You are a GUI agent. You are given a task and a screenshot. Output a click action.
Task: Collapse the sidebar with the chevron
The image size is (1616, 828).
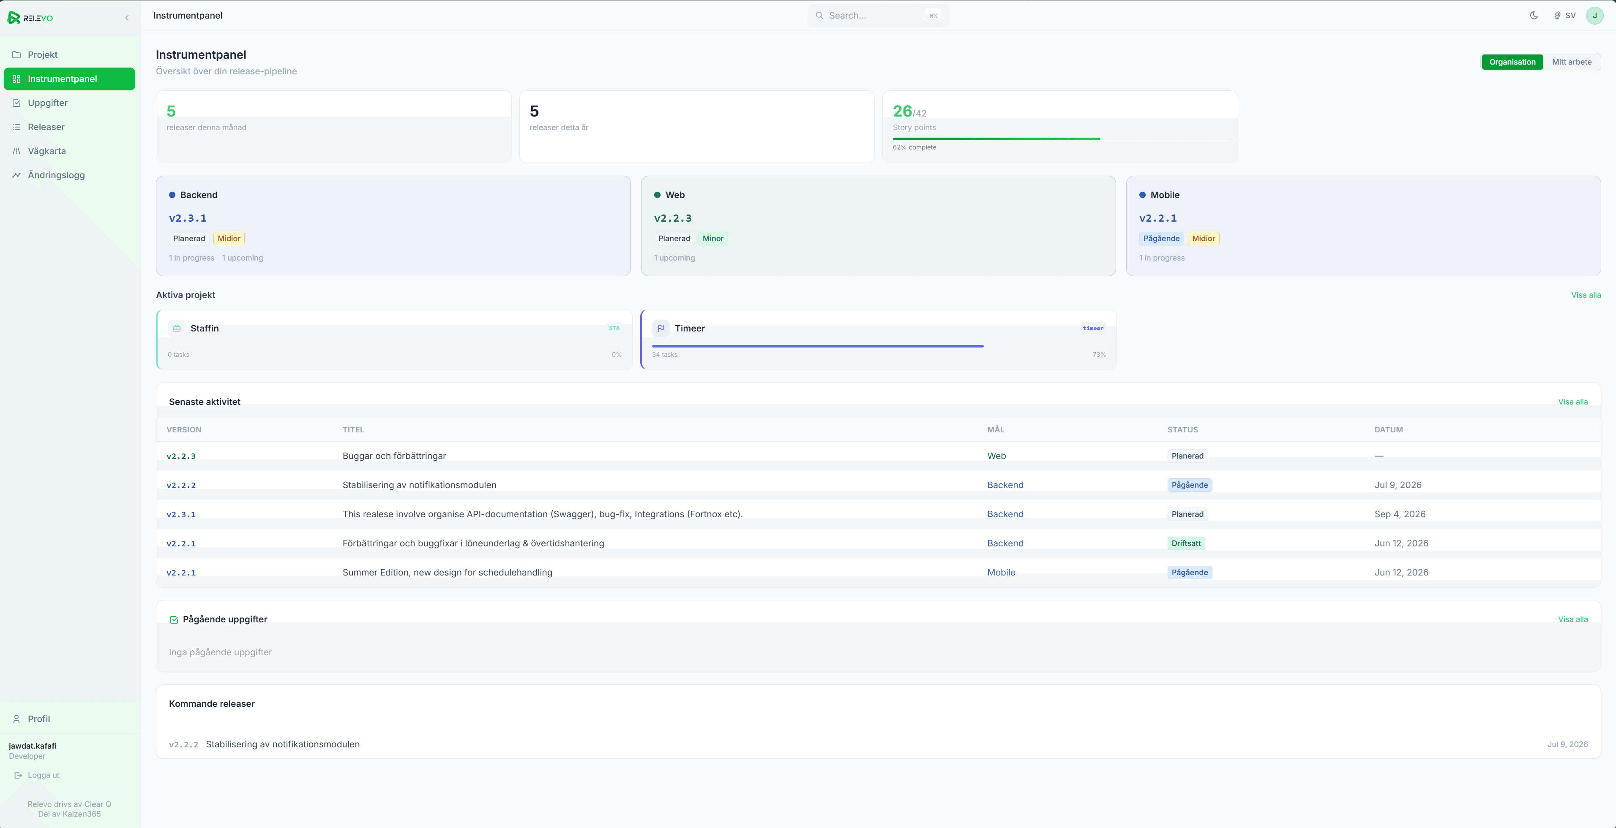[x=127, y=18]
